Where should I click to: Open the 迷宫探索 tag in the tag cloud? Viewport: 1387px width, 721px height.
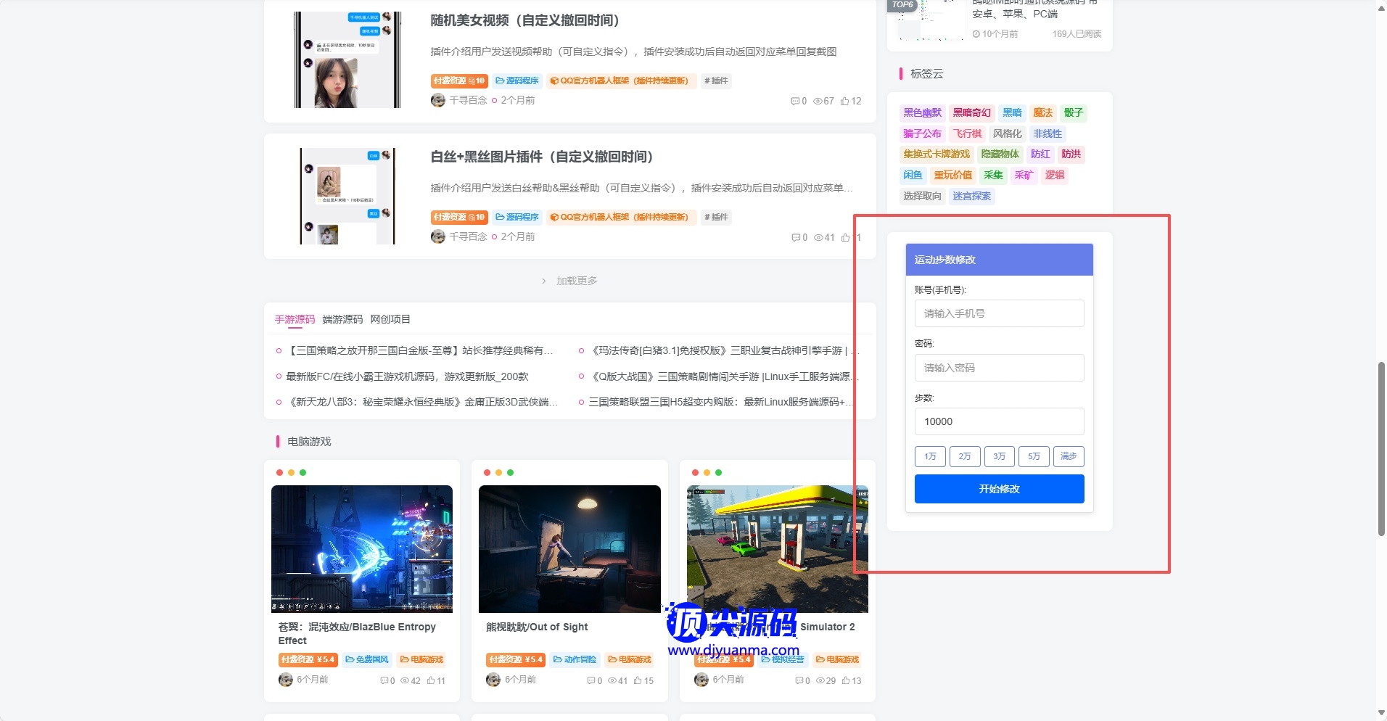click(x=971, y=197)
